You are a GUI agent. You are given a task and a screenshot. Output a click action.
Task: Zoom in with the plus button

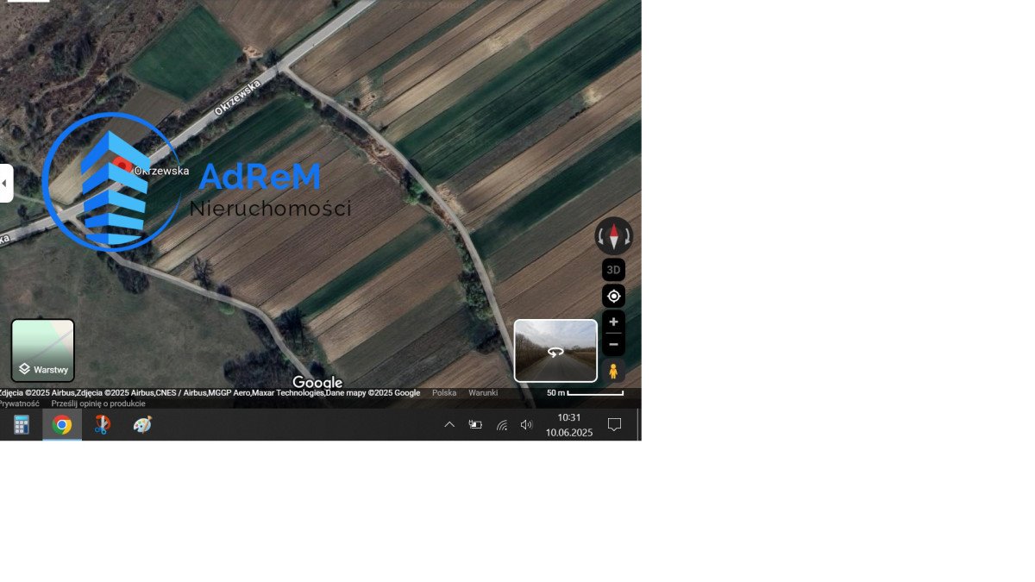(613, 322)
